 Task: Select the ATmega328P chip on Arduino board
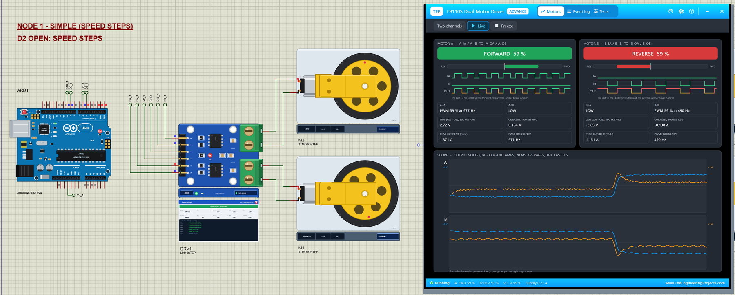81,156
